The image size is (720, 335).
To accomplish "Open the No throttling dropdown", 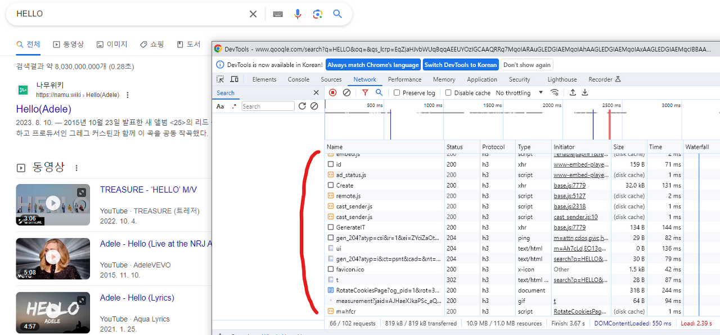I will [520, 93].
